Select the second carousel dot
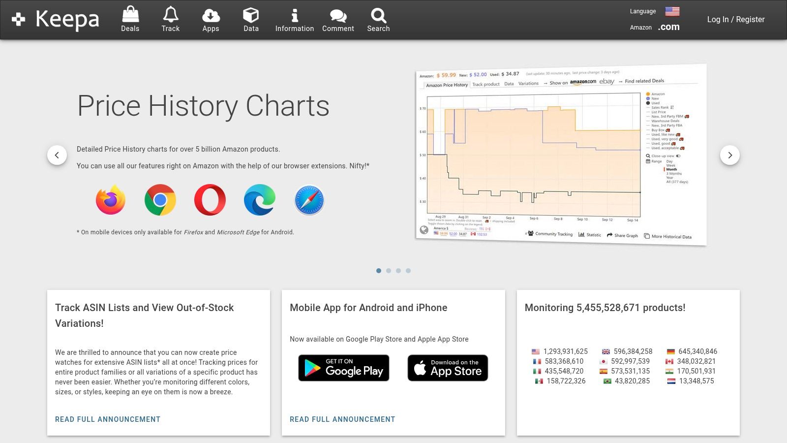 tap(389, 271)
